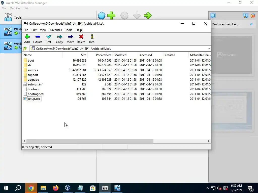This screenshot has height=193, width=258.
Task: Open Chrome from the taskbar
Action: (31, 188)
